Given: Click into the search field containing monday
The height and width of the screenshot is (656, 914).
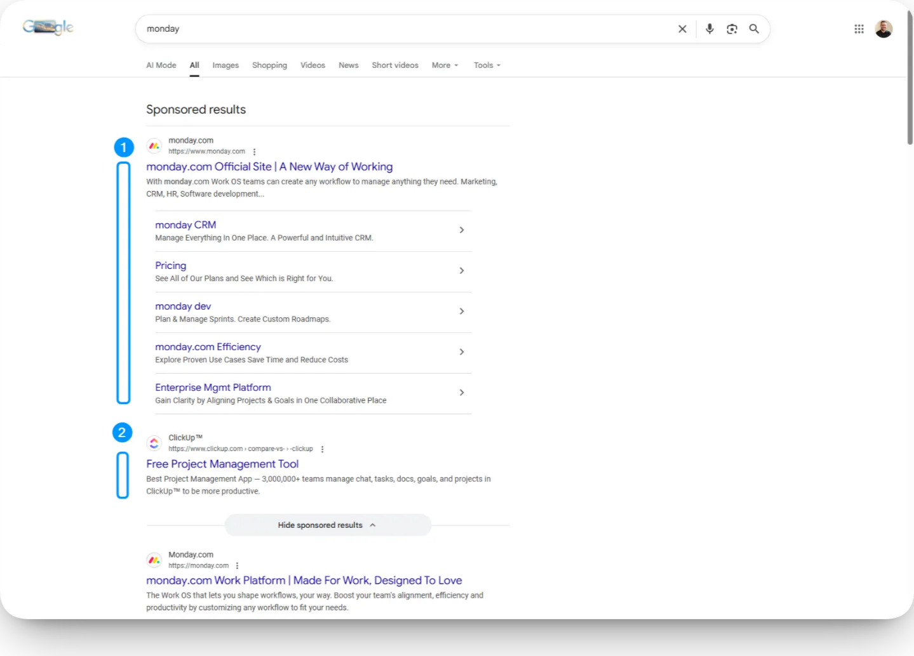Looking at the screenshot, I should point(407,29).
